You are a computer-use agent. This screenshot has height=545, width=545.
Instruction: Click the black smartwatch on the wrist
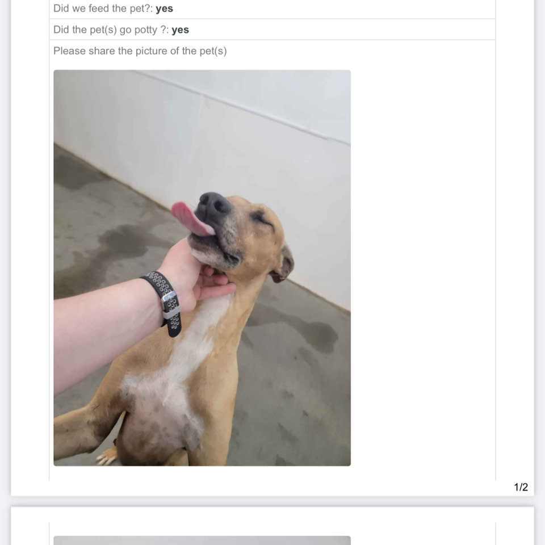coord(165,303)
